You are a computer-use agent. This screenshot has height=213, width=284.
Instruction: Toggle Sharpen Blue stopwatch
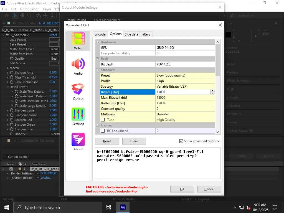click(12, 129)
